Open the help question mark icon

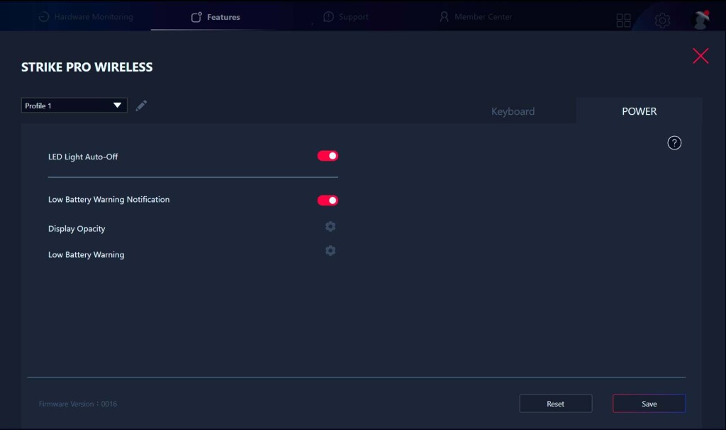click(x=674, y=143)
